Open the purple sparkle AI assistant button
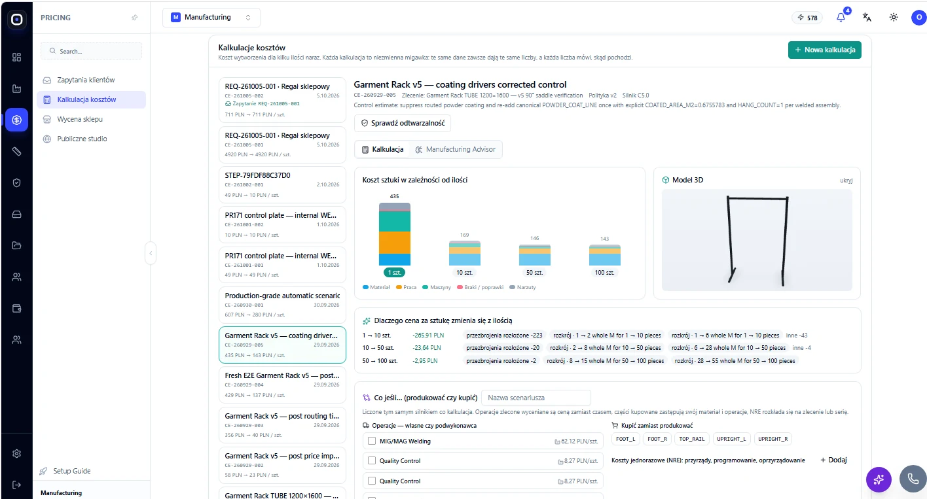The height and width of the screenshot is (499, 927). pos(879,479)
